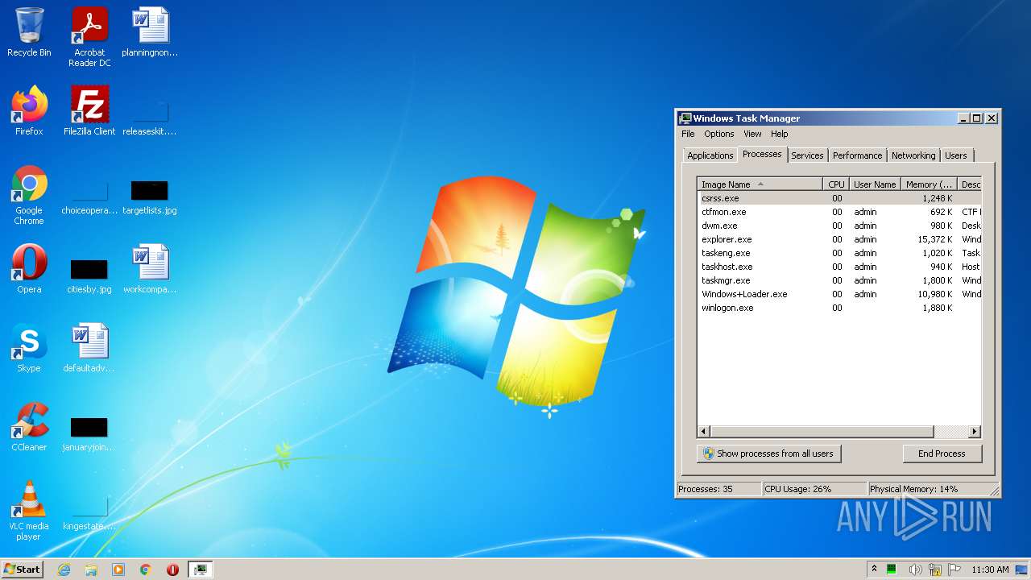1031x580 pixels.
Task: Select the Processes tab
Action: click(762, 154)
